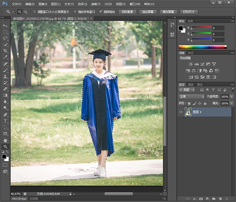
Task: Uncheck the 细微缩放 checkbox
Action: 101,12
